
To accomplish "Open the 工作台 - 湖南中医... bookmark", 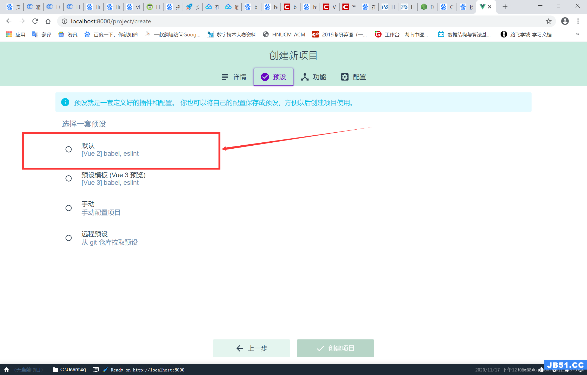I will click(x=401, y=35).
